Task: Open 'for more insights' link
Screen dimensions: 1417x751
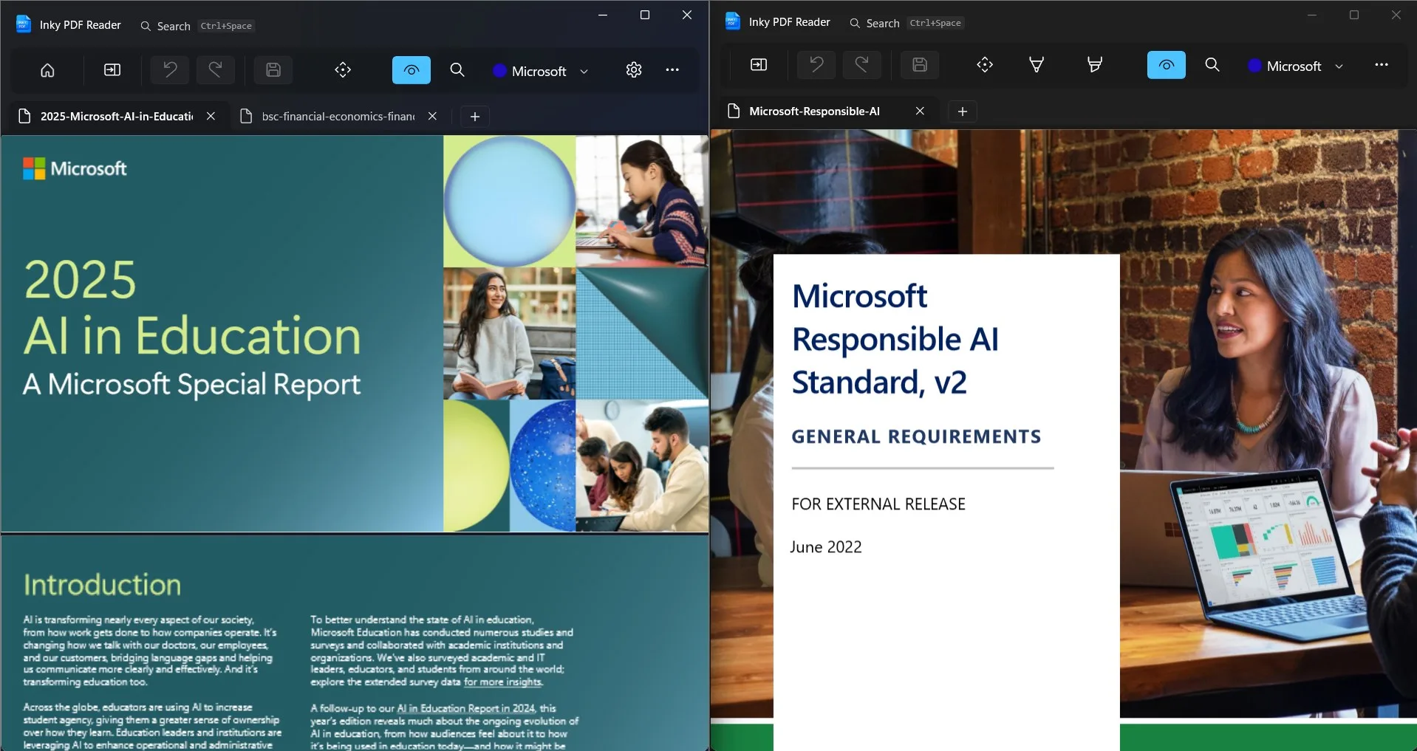Action: point(503,682)
